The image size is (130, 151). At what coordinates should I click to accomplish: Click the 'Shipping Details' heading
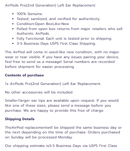pos(20,119)
